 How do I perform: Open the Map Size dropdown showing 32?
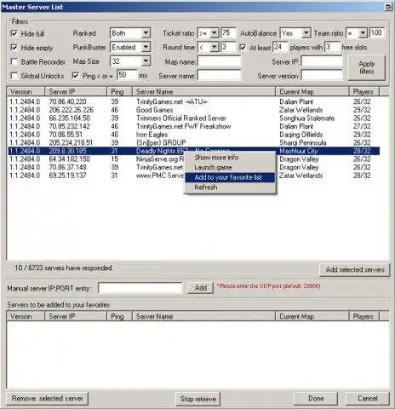130,61
